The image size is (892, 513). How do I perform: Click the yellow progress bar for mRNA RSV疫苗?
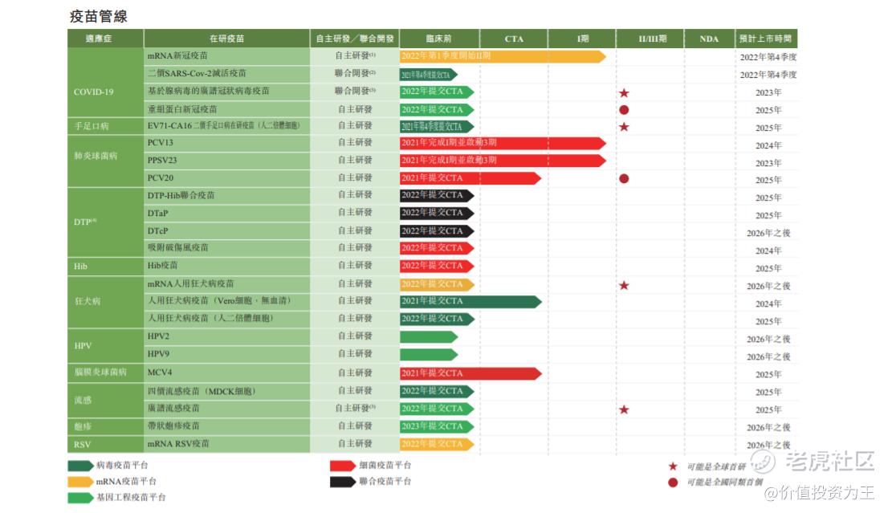pos(437,444)
